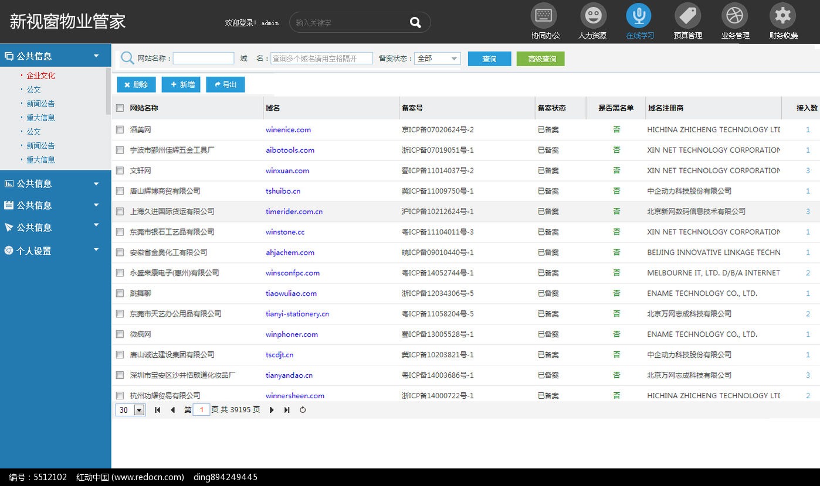Sort by the 是否黑名单 column header
The width and height of the screenshot is (820, 486).
616,108
